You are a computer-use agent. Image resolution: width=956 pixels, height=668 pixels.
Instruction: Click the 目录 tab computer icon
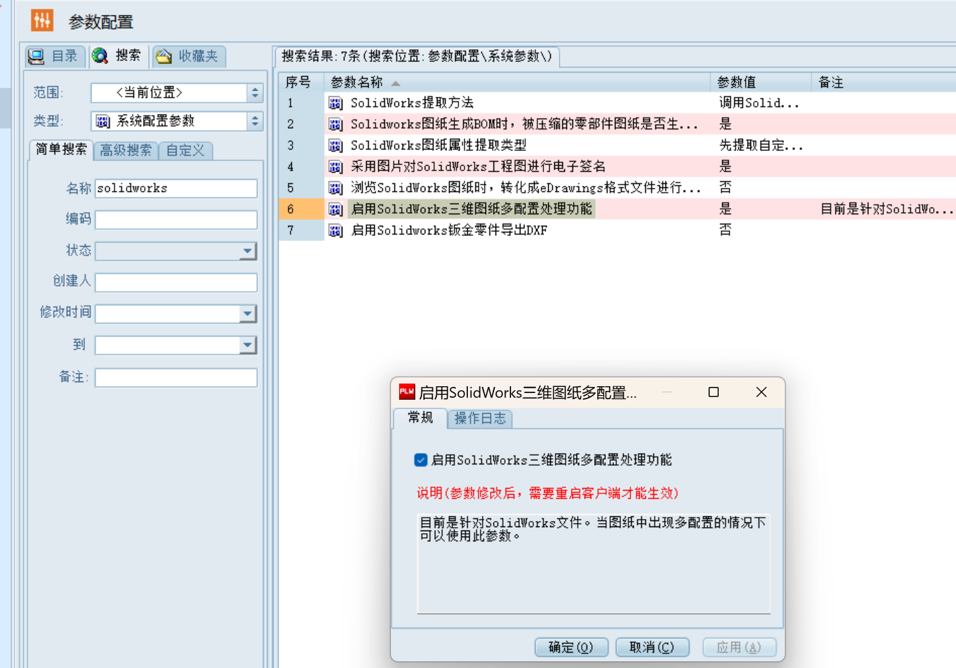point(36,57)
